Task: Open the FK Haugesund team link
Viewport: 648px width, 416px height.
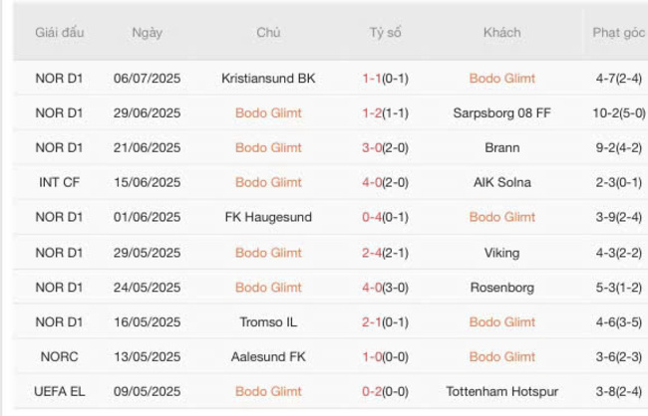Action: coord(268,218)
